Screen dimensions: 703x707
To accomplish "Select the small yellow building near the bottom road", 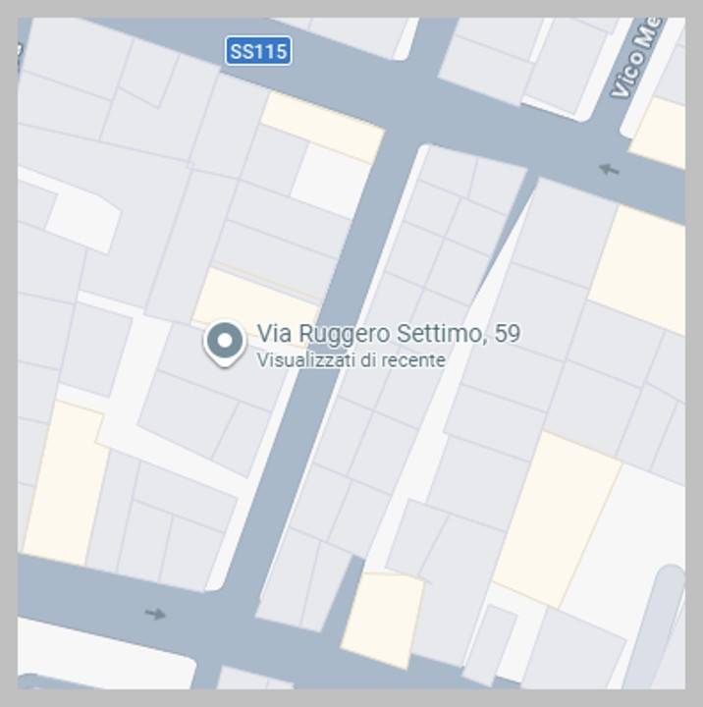I will click(x=383, y=621).
